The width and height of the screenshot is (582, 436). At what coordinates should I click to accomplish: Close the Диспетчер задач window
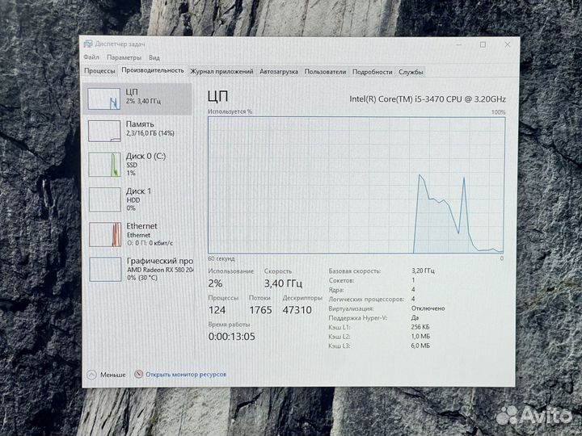coord(508,44)
